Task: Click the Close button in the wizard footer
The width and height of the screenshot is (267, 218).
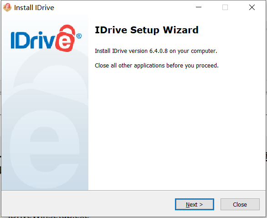Action: (240, 204)
